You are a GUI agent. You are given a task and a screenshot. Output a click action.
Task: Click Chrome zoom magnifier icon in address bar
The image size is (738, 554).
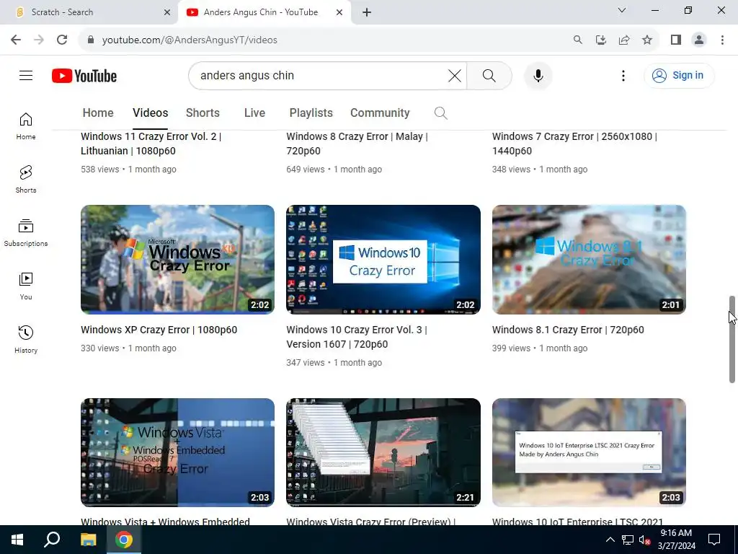577,40
